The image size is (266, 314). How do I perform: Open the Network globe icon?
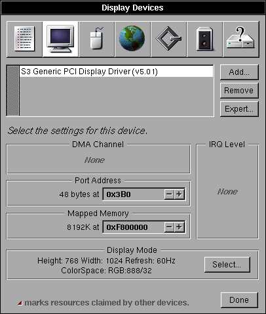[132, 39]
